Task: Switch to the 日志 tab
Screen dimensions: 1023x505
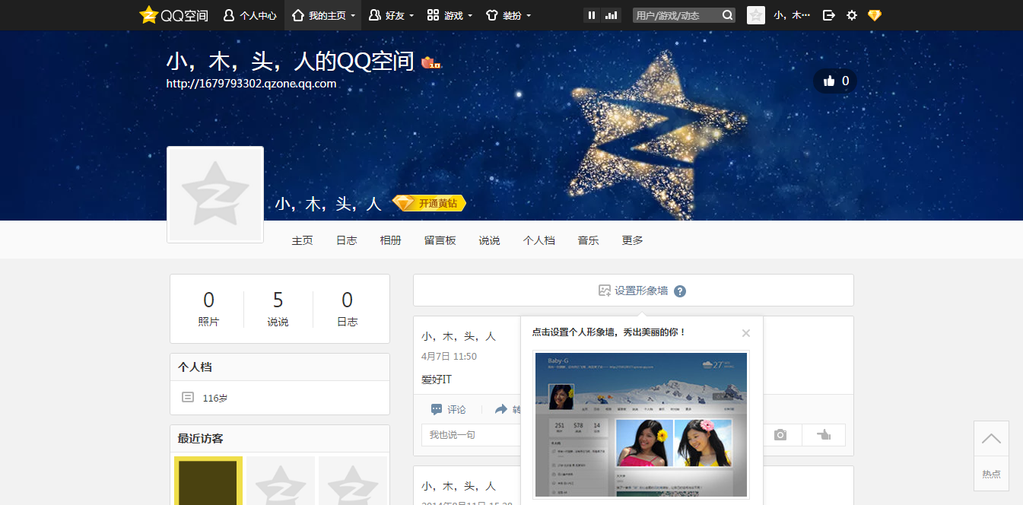Action: 346,240
